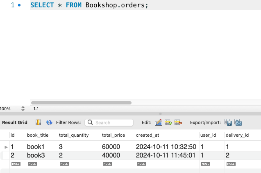
Task: Click the panel splitter dot above Result Grid
Action: pyautogui.click(x=160, y=114)
